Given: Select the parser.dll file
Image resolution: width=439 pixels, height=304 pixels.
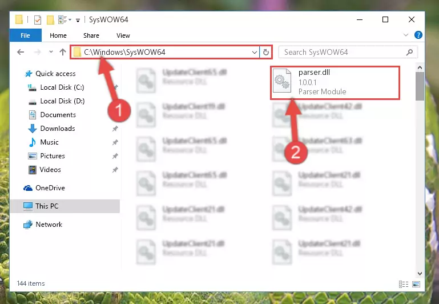Looking at the screenshot, I should click(x=335, y=83).
